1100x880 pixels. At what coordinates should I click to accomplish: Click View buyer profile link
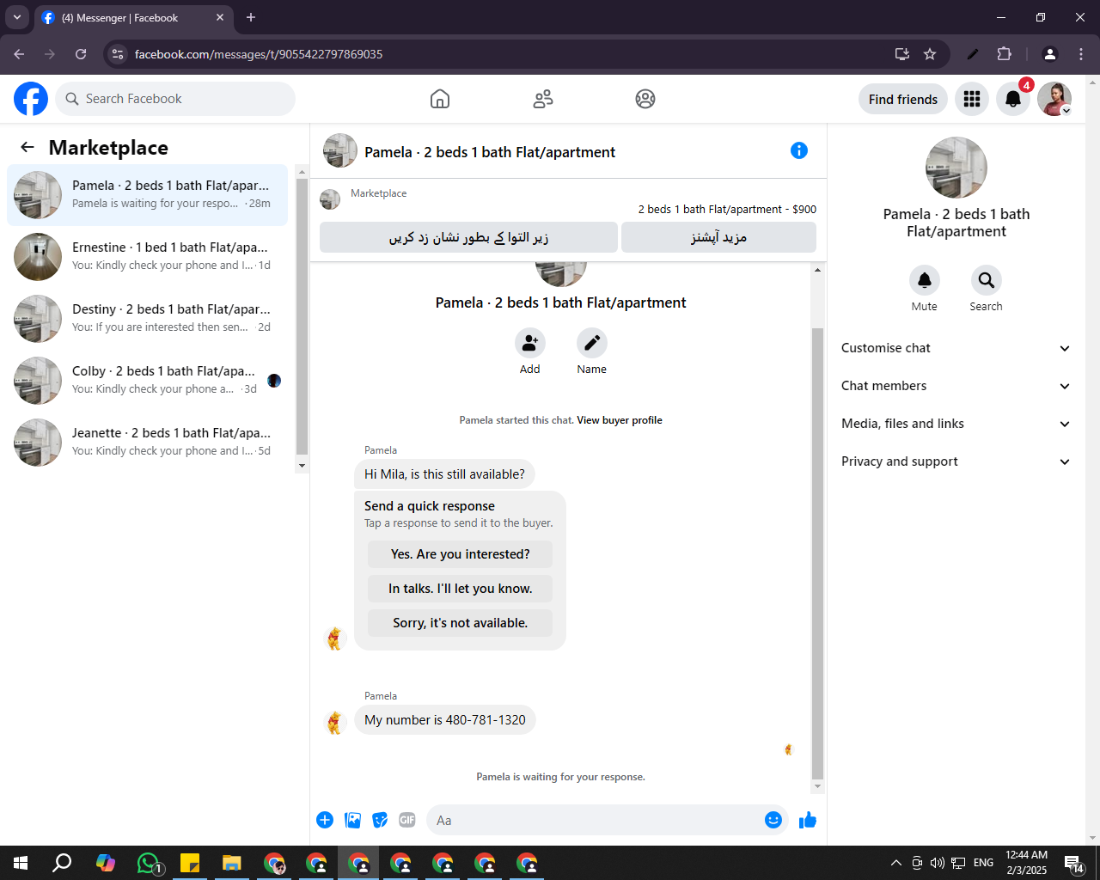pos(620,420)
